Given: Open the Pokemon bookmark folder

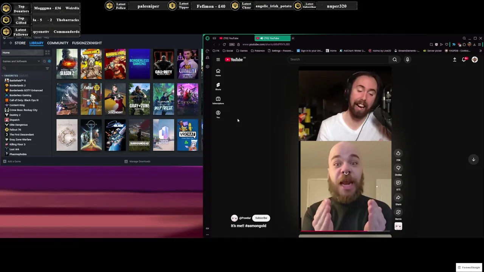Looking at the screenshot, I should (258, 51).
